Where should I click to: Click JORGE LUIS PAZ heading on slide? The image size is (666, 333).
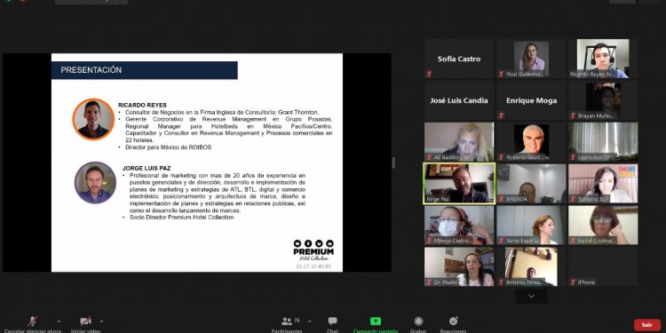point(147,168)
